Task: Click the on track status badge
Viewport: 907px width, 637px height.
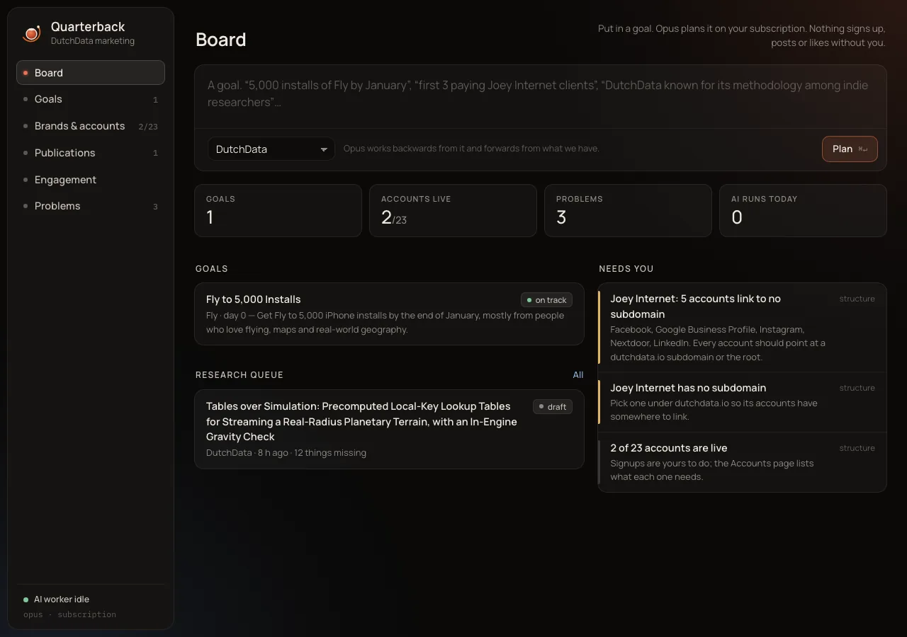Action: [546, 300]
